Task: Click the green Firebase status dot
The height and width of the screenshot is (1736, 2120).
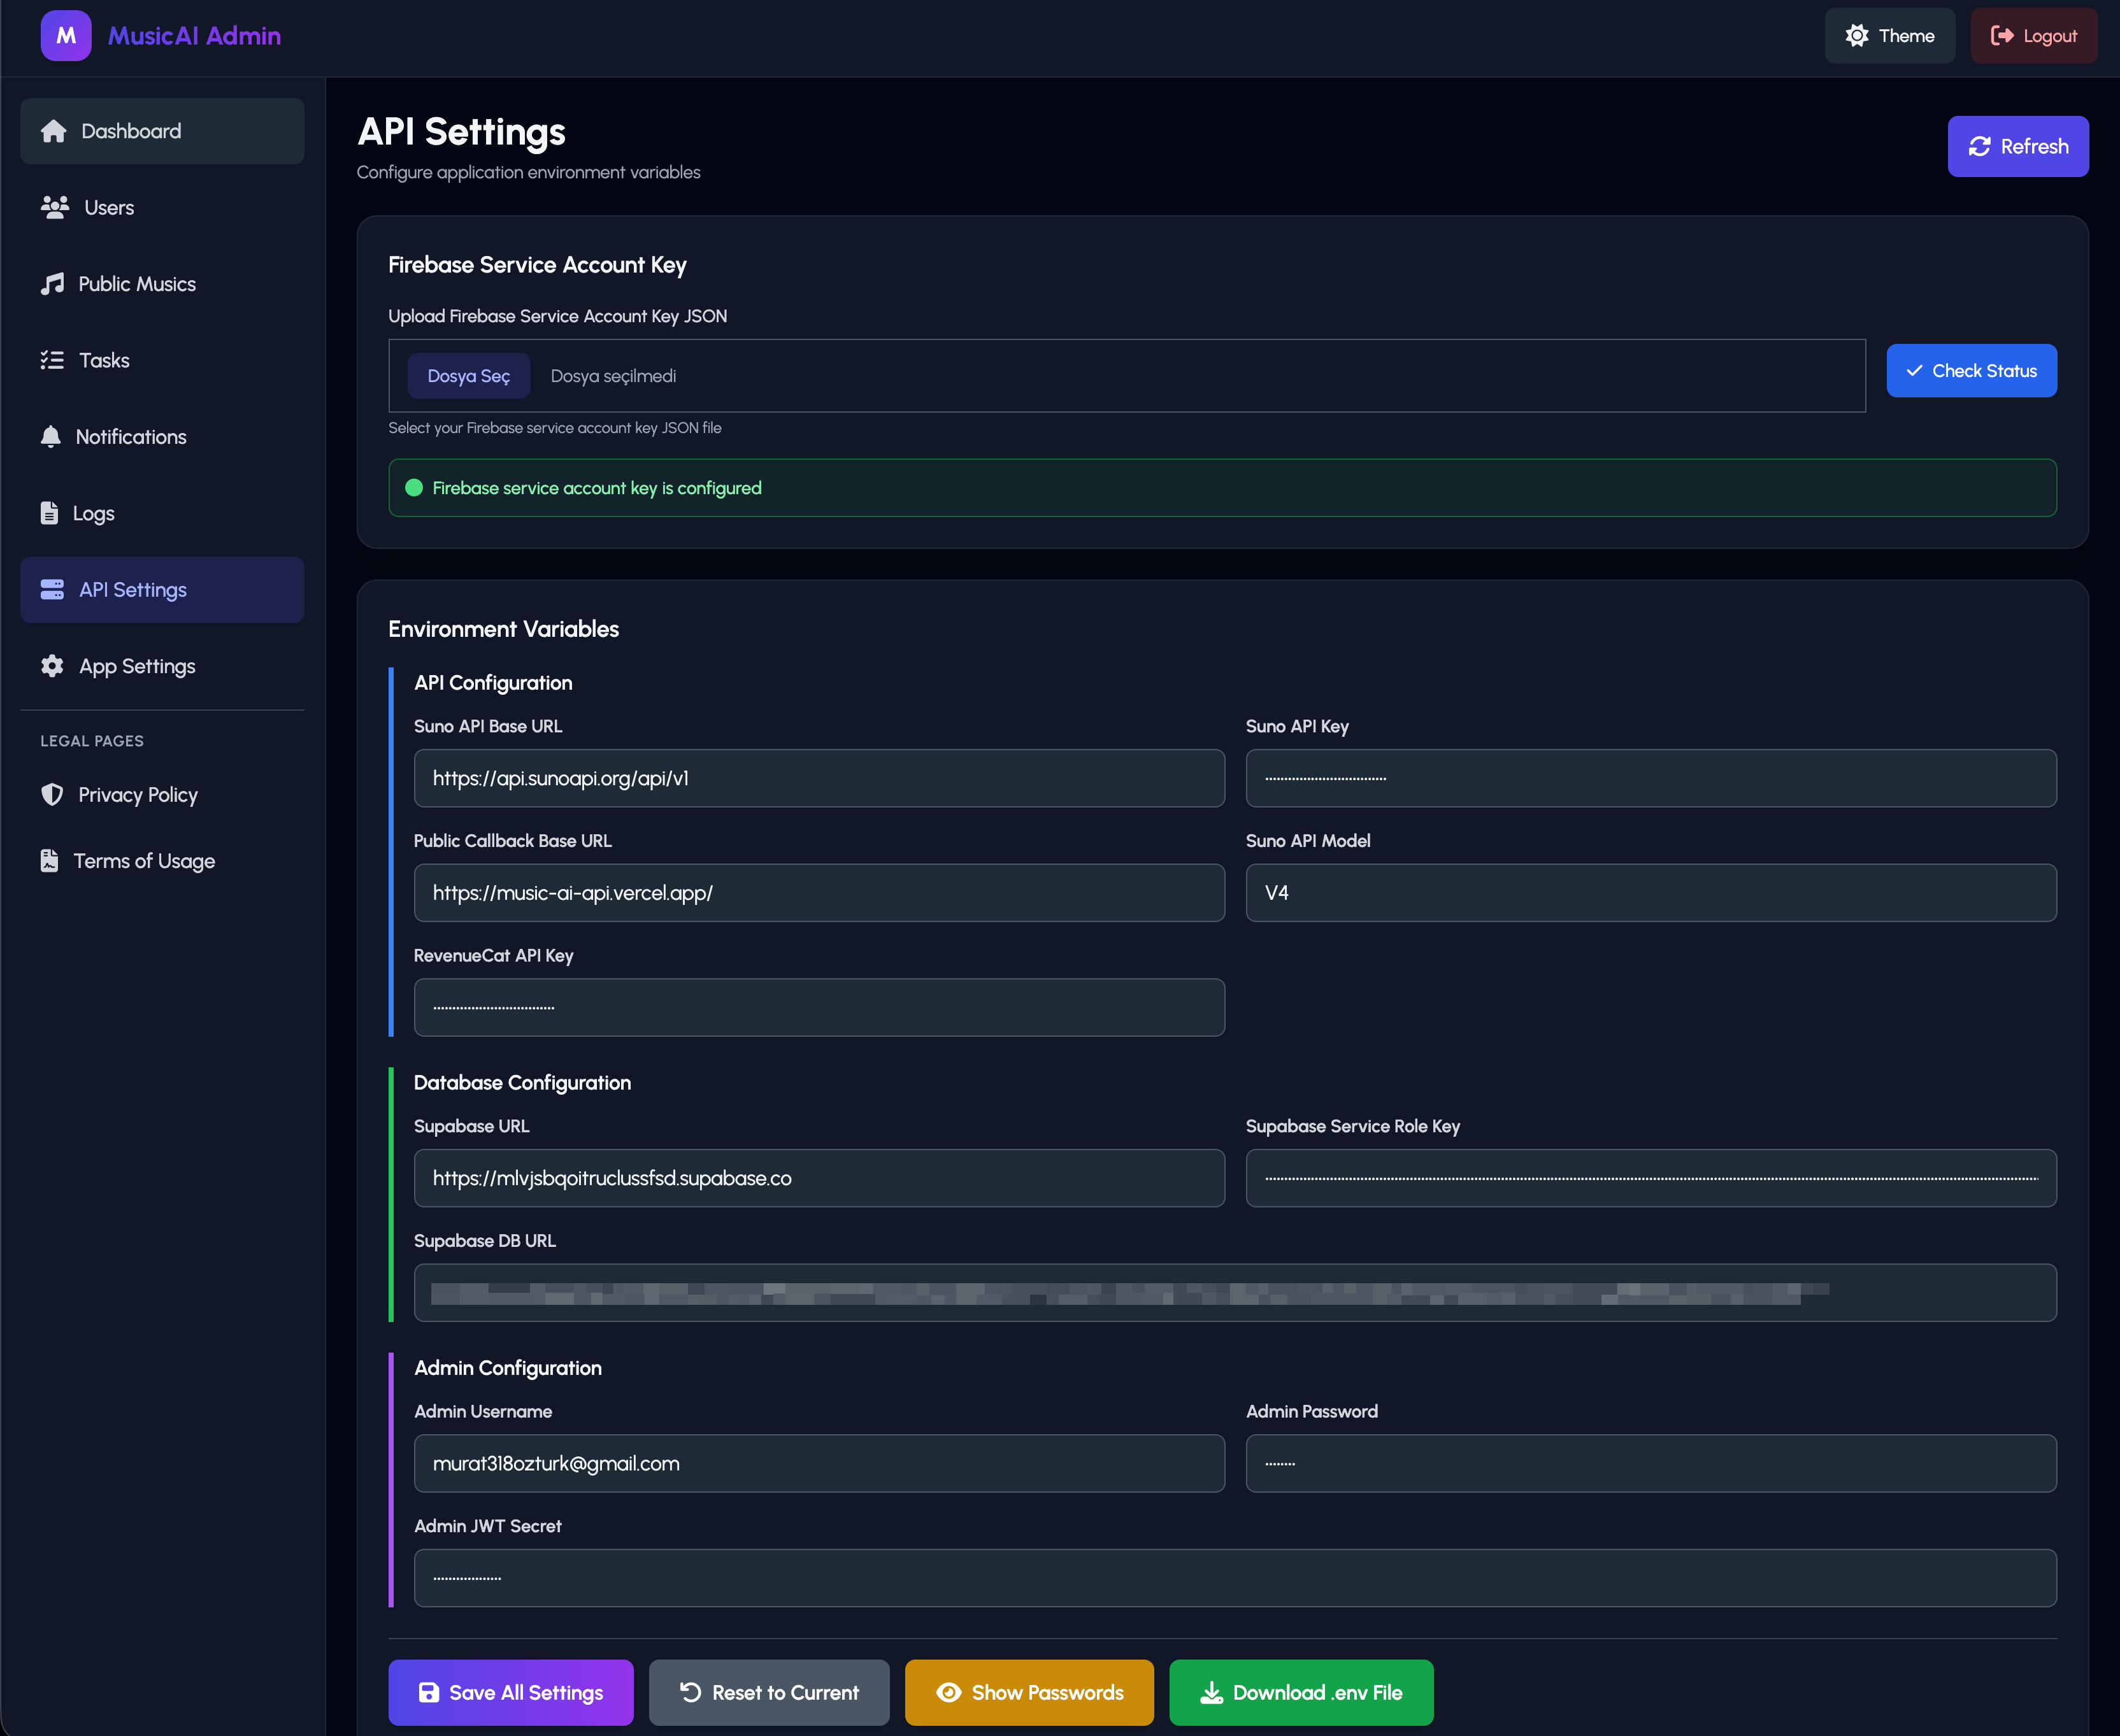Action: click(x=413, y=488)
